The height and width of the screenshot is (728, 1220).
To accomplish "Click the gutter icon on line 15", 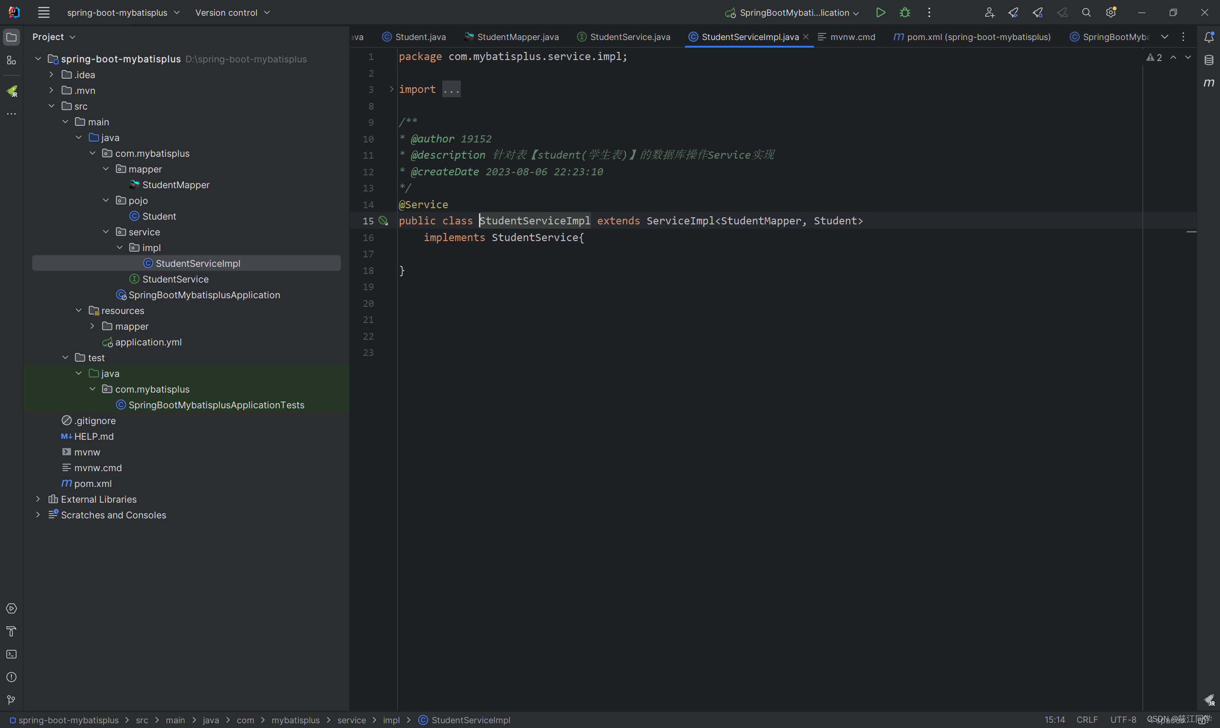I will point(383,221).
